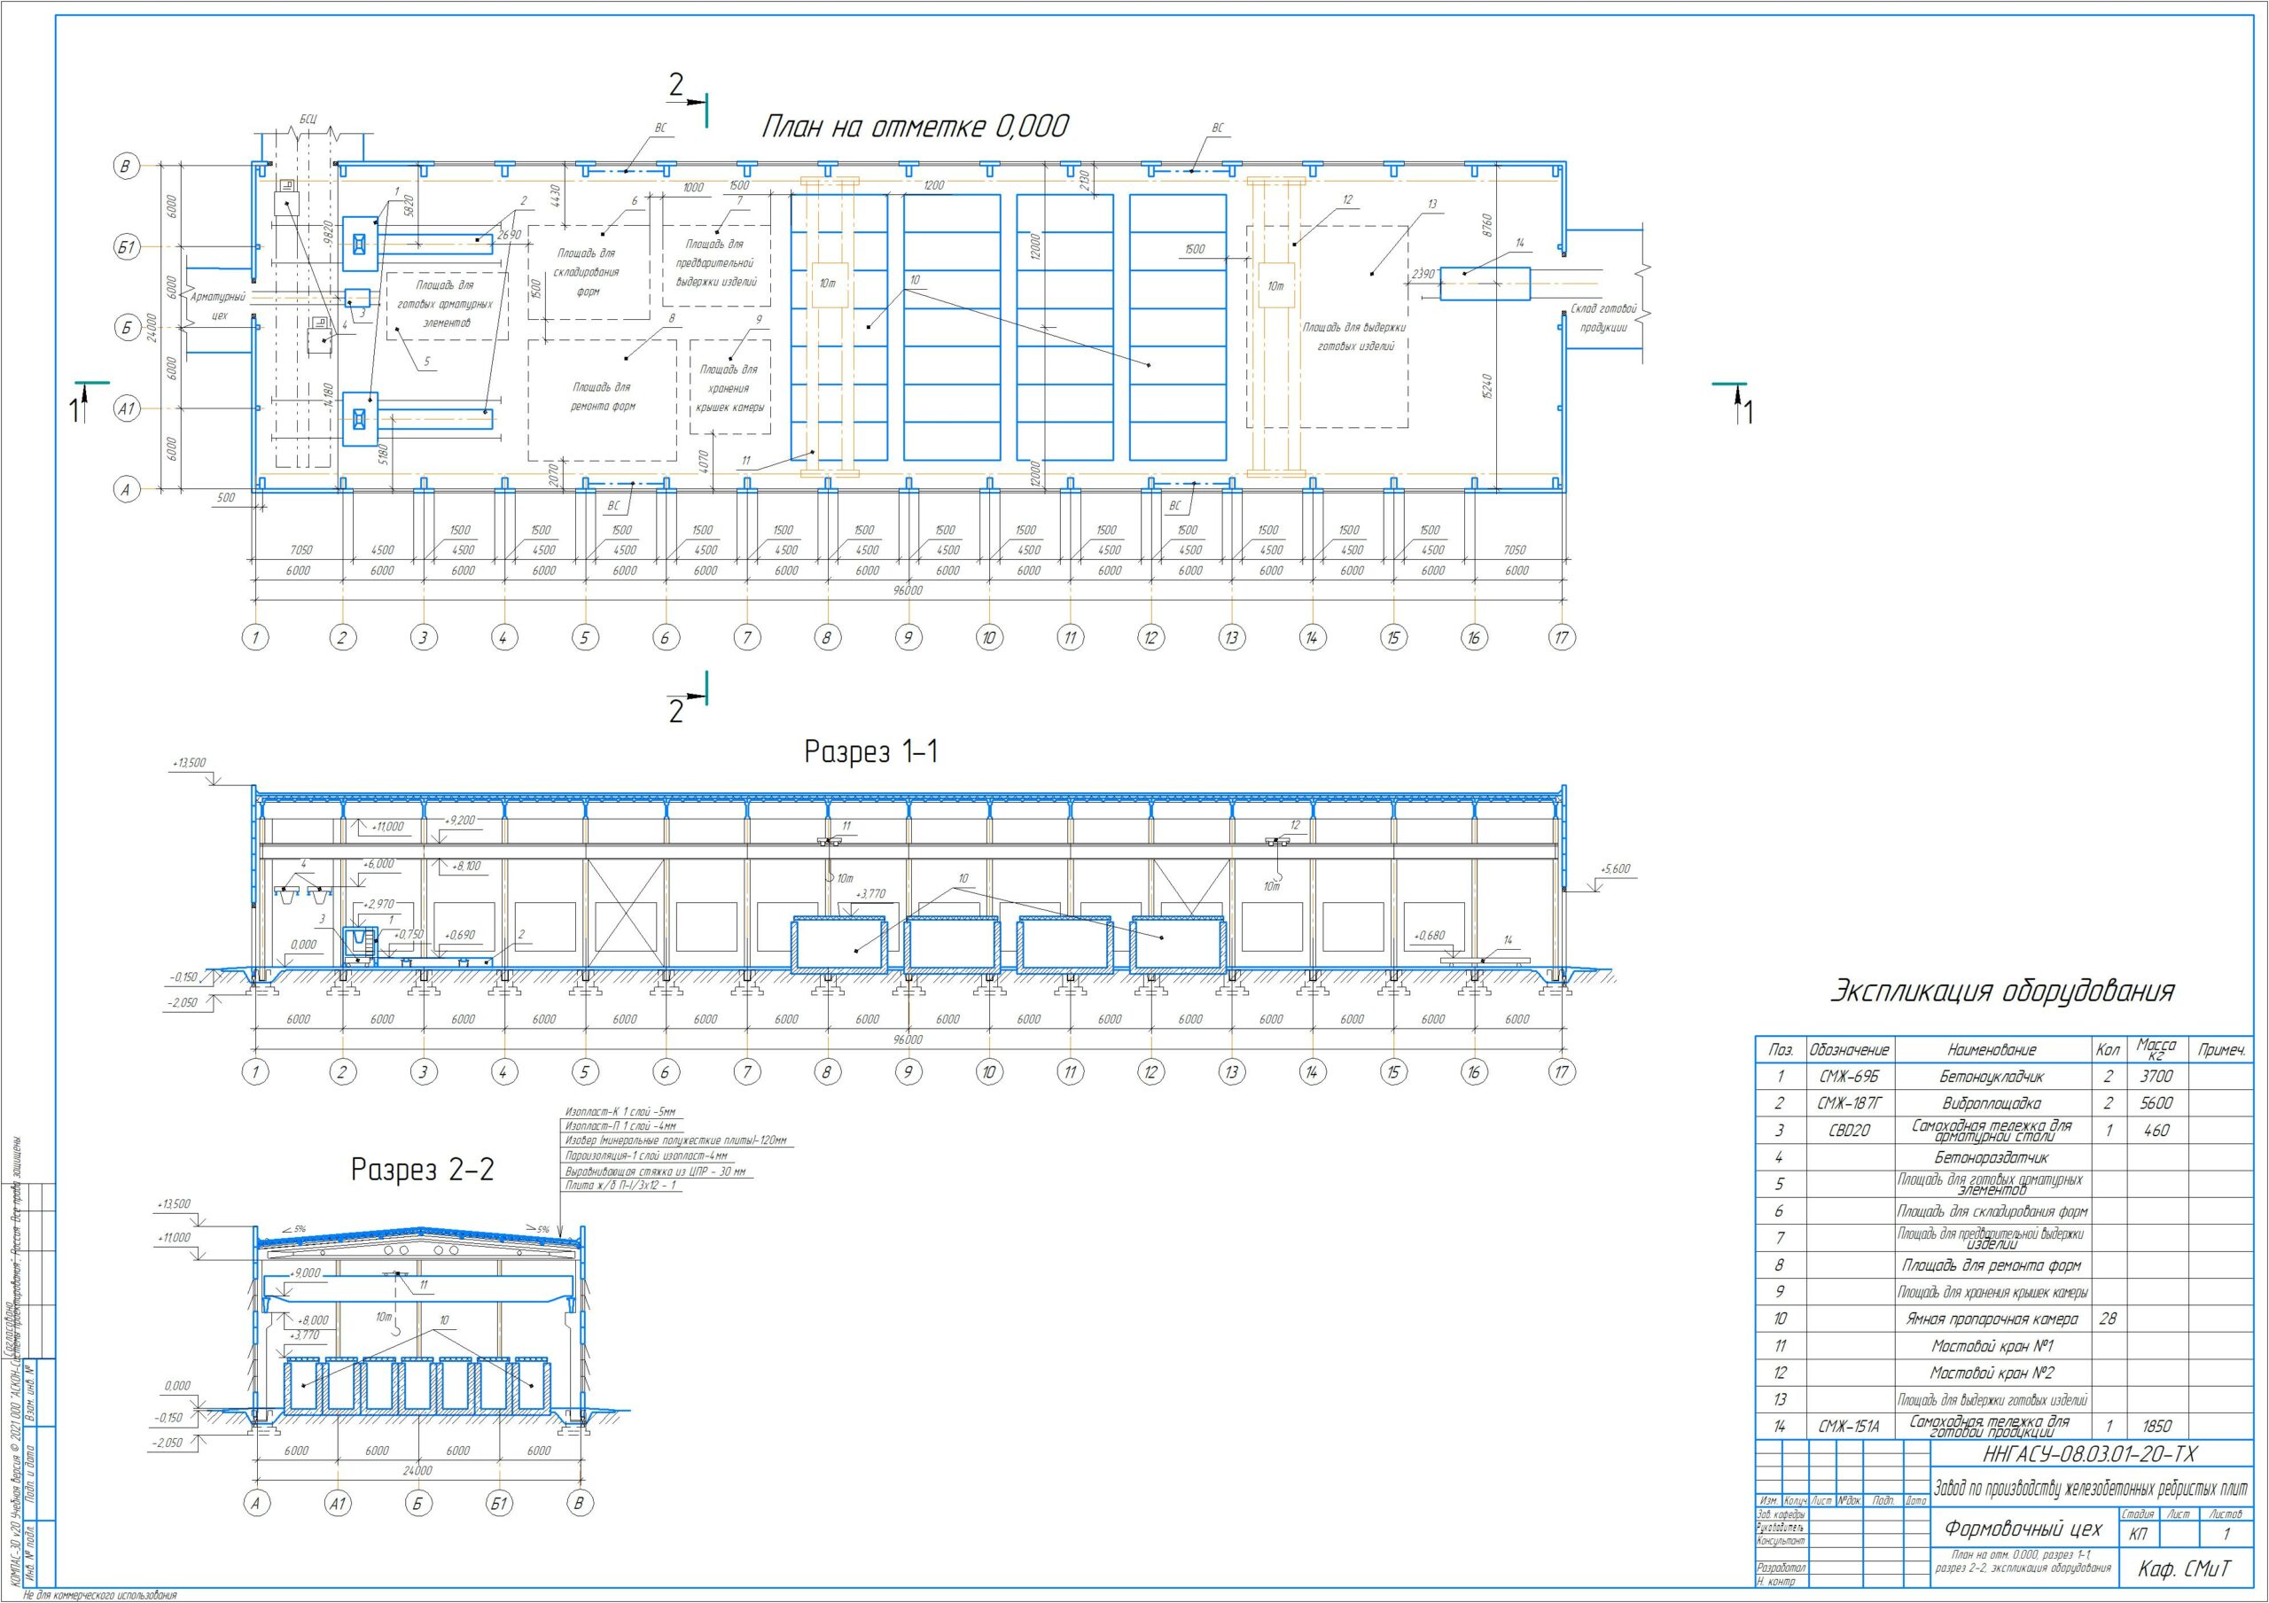Click the 'Наименование' column header
Image resolution: width=2269 pixels, height=1603 pixels.
(x=1992, y=1049)
